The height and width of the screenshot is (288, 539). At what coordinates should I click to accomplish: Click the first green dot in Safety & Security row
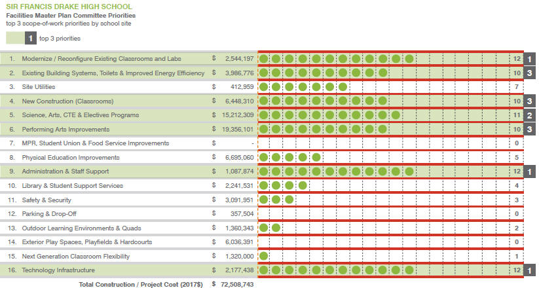pos(264,200)
